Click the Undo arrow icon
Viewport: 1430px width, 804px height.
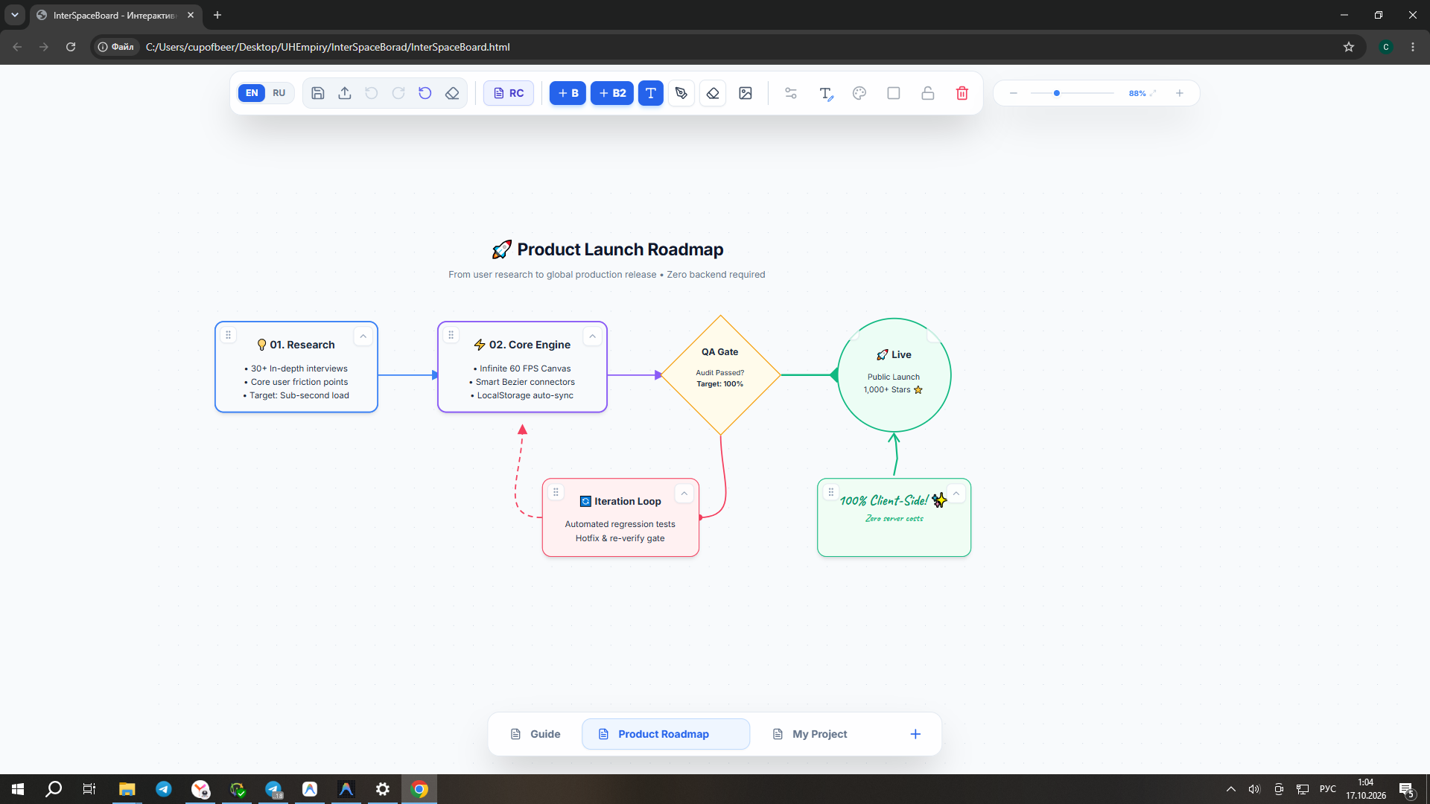pyautogui.click(x=372, y=93)
